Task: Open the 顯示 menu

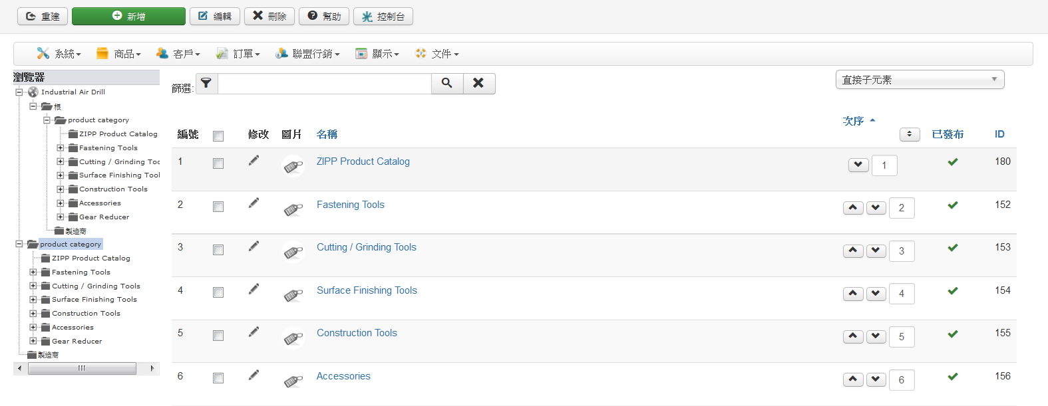Action: (377, 54)
